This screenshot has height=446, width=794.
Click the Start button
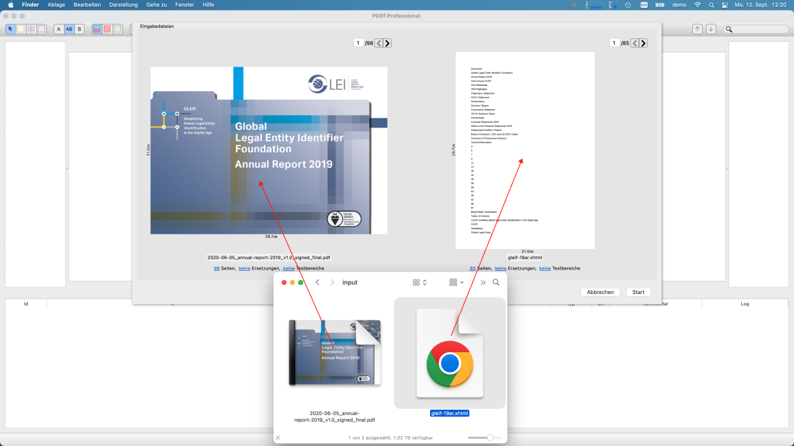(639, 292)
